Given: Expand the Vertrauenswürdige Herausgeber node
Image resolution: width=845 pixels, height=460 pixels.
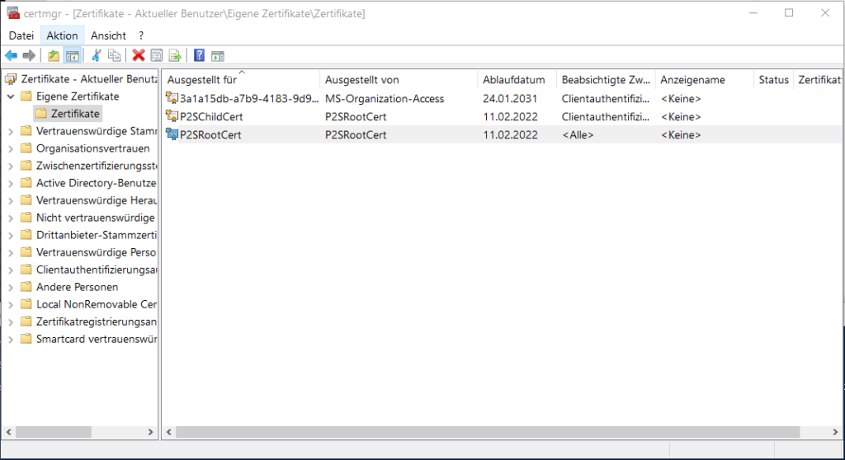Looking at the screenshot, I should 11,200.
